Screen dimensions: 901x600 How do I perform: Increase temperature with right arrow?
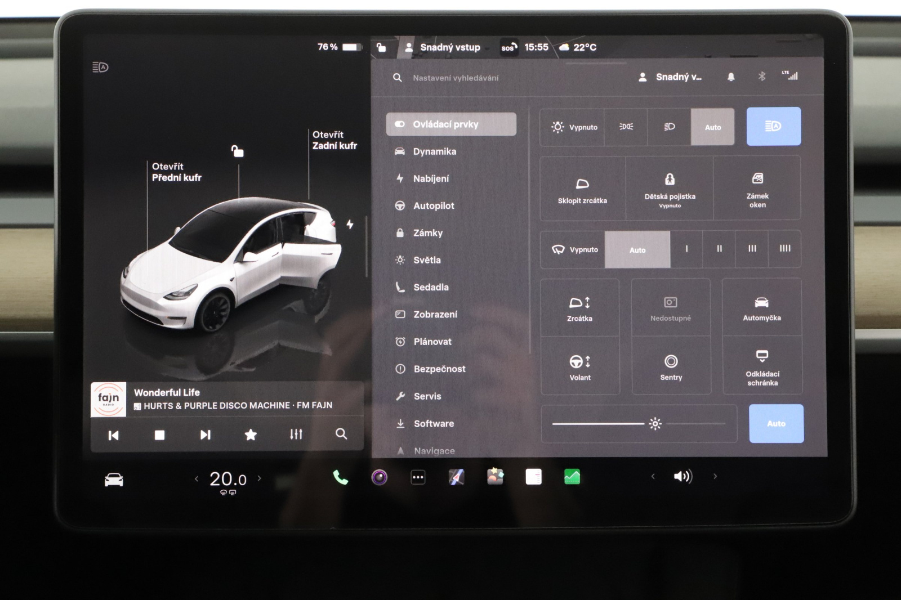coord(260,478)
